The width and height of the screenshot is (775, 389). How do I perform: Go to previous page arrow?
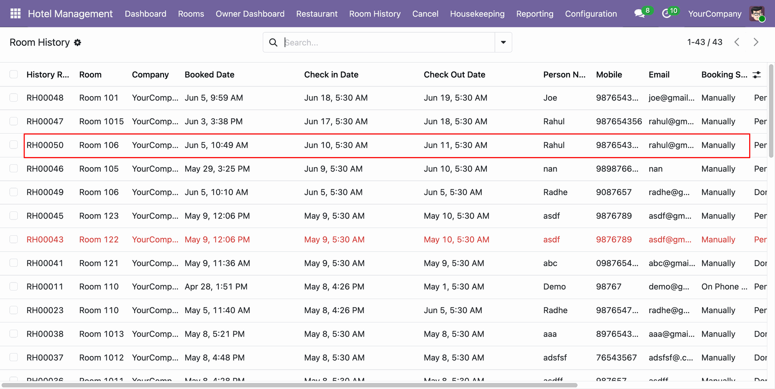point(737,42)
